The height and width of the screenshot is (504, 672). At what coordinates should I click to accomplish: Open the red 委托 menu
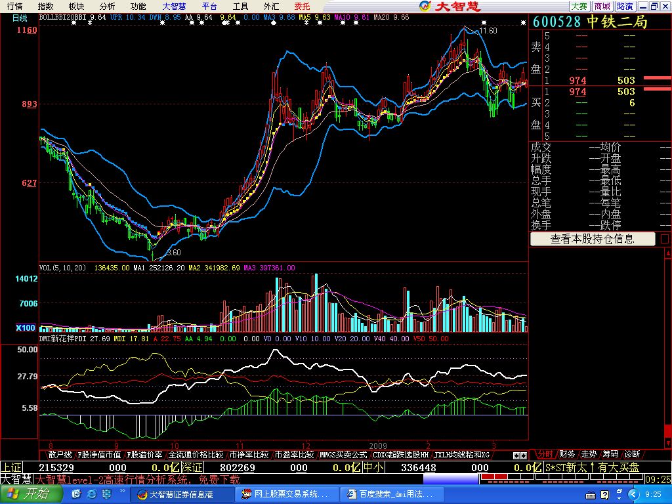[x=302, y=6]
